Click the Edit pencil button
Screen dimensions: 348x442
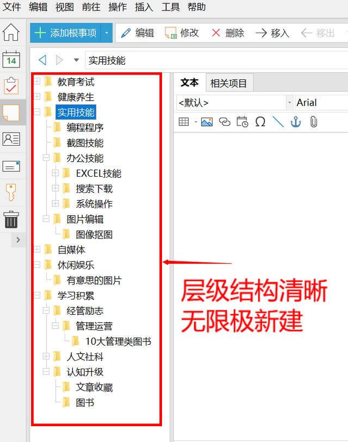pos(138,33)
